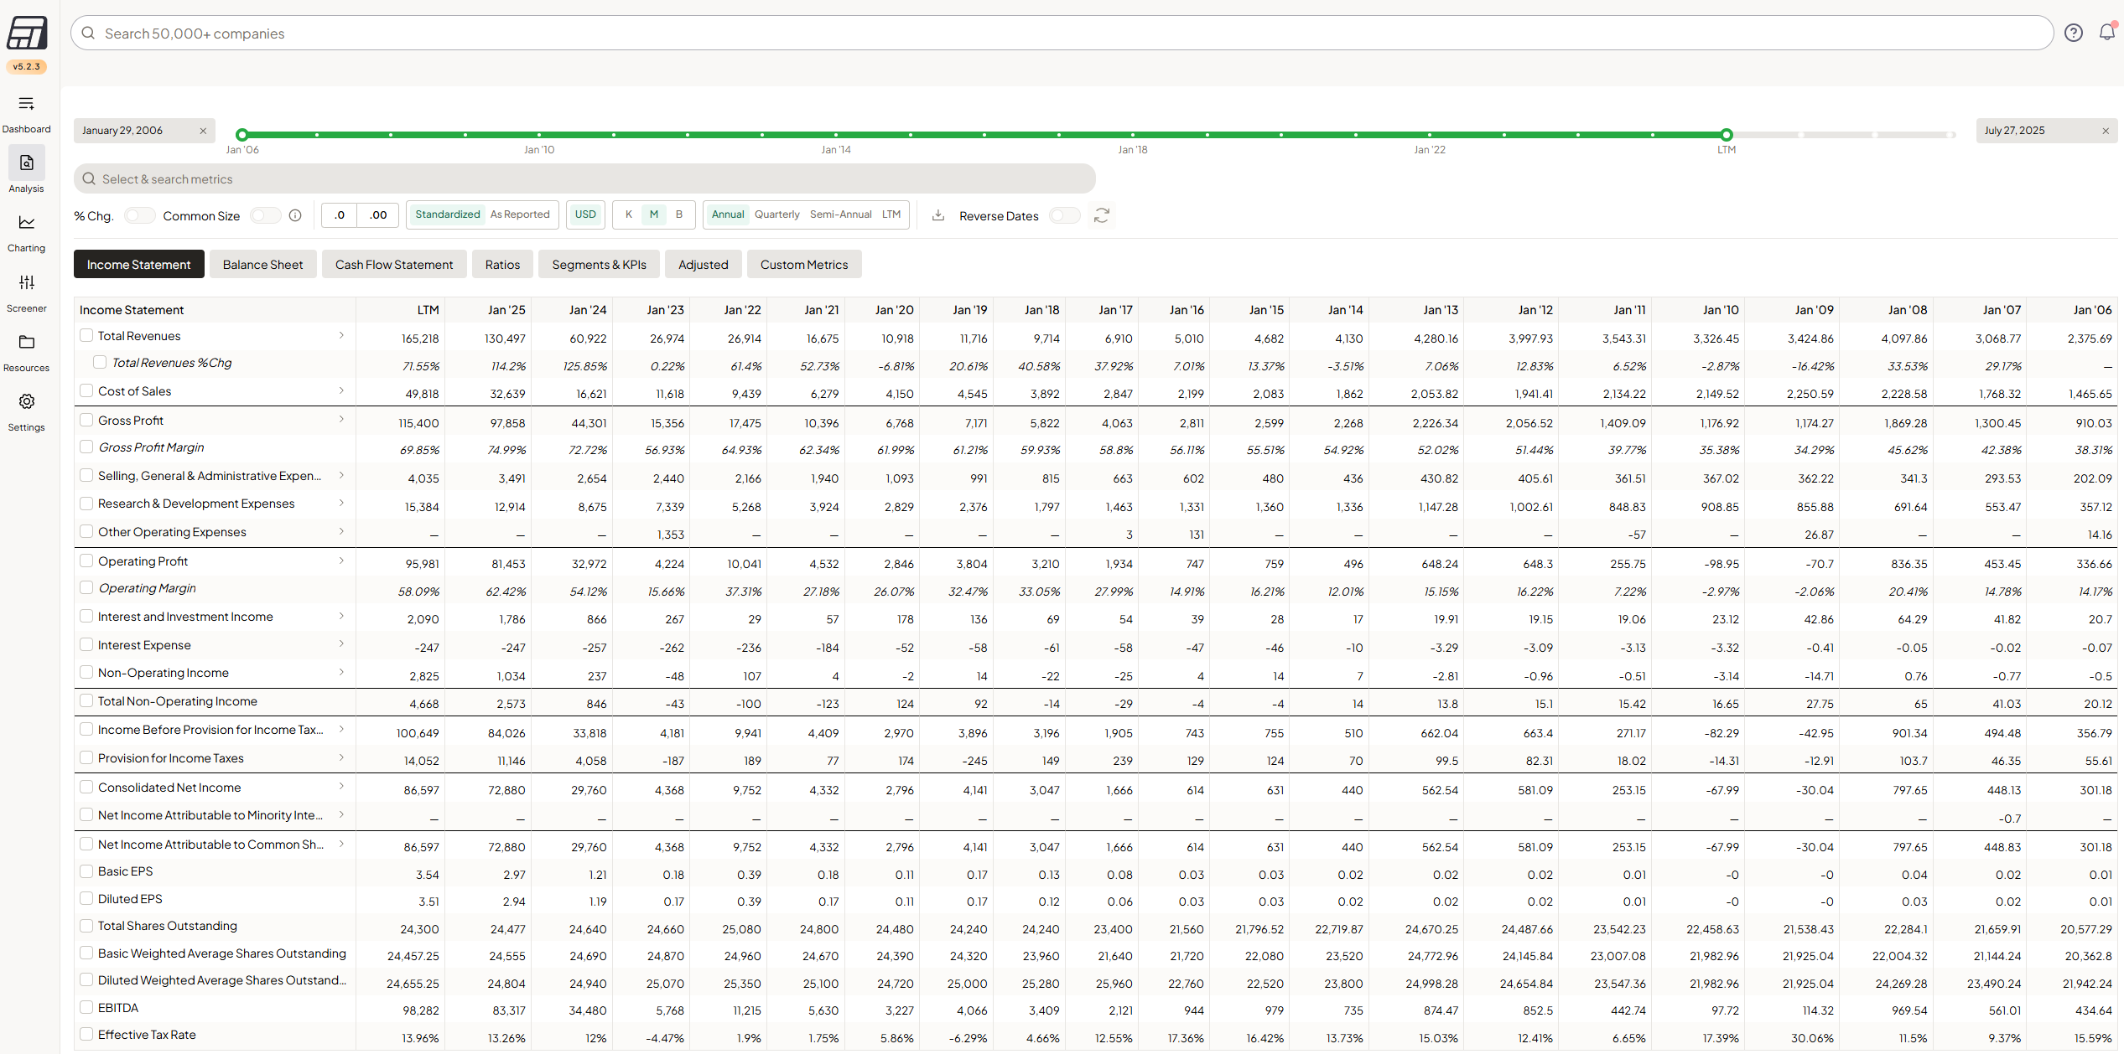Click the help question mark icon
Image resolution: width=2124 pixels, height=1054 pixels.
click(2073, 33)
